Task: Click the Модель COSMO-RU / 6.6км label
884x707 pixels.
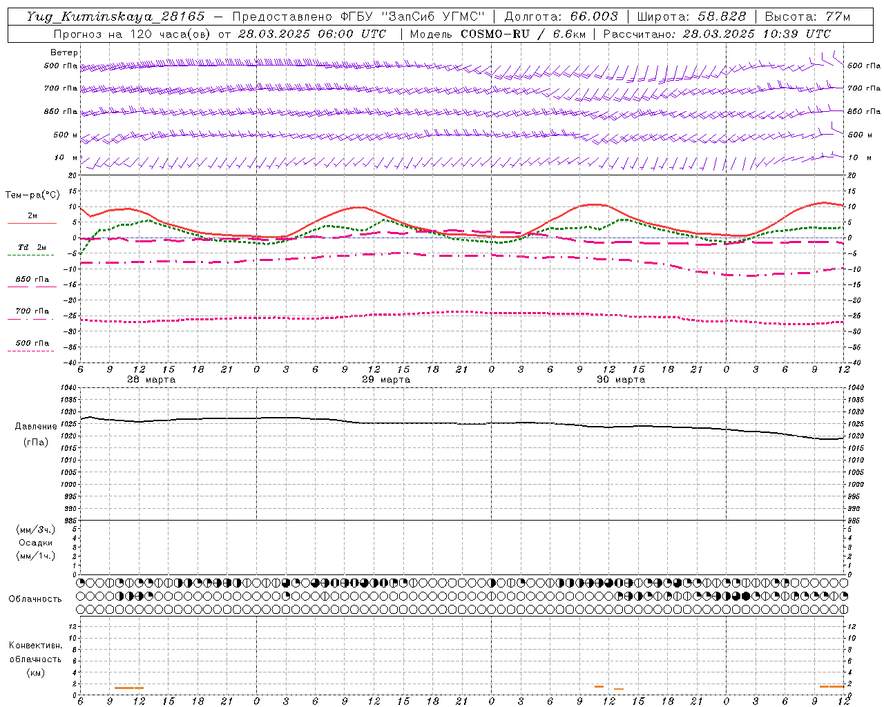Action: [x=497, y=34]
